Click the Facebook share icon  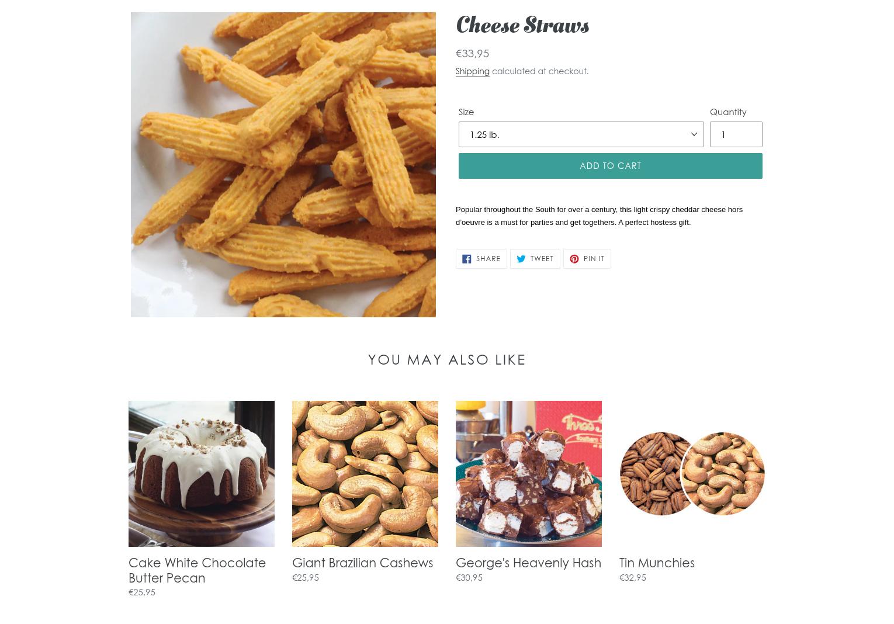(466, 259)
